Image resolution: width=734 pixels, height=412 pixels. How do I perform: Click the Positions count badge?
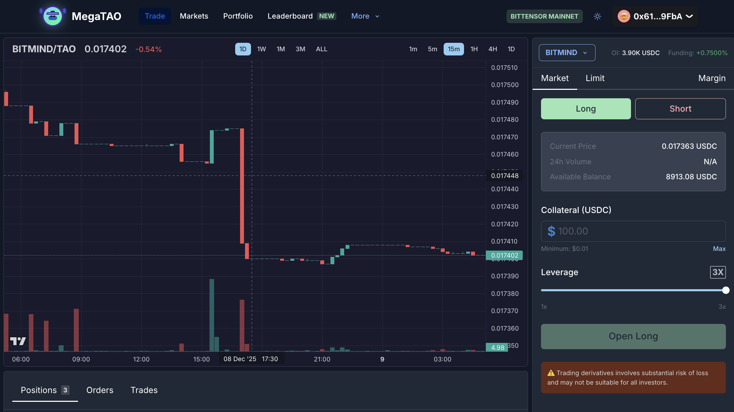65,390
